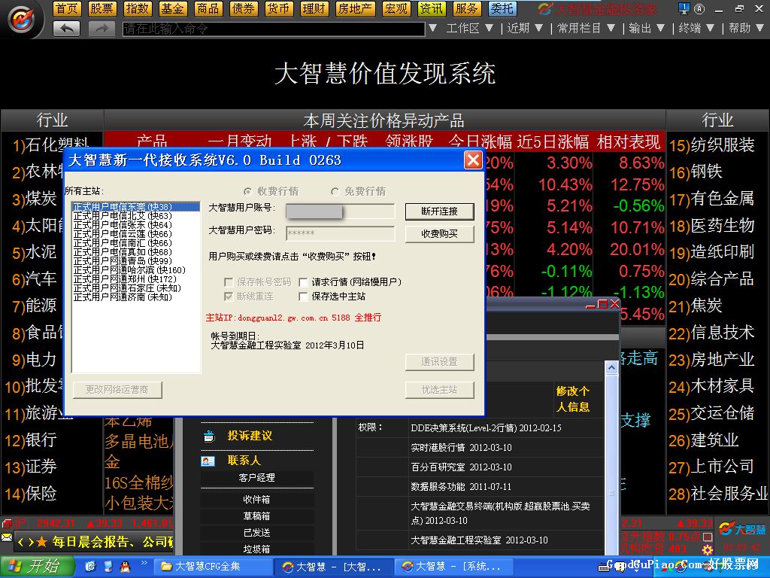This screenshot has width=770, height=578.
Task: Click the red icon left of 沪 index
Action: point(7,524)
